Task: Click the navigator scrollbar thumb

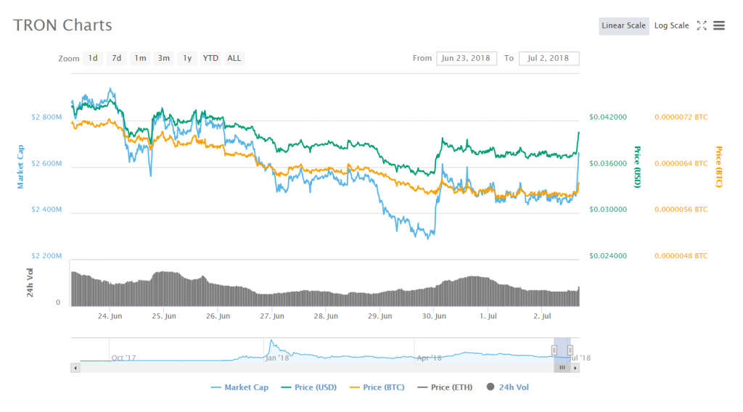Action: (562, 368)
